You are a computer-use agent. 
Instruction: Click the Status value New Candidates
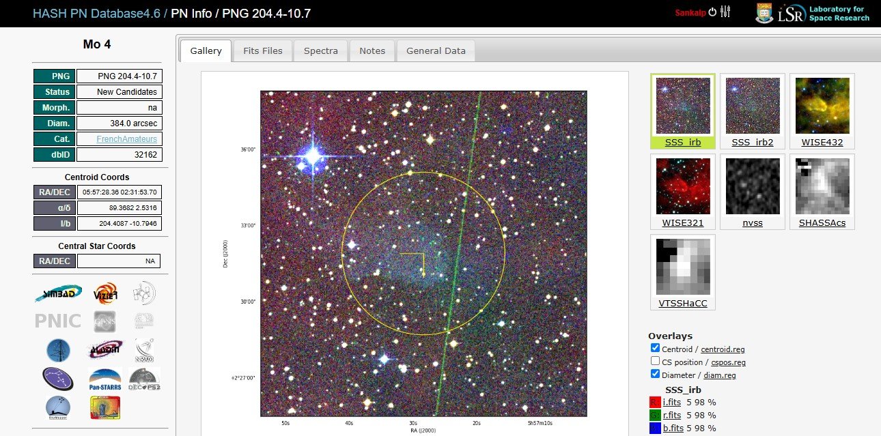[x=120, y=91]
